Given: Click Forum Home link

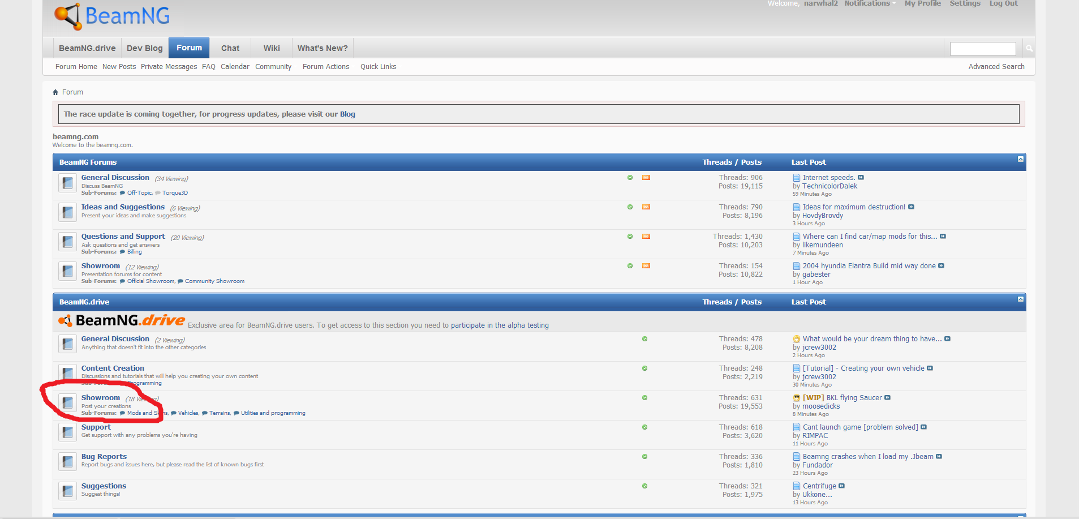Looking at the screenshot, I should click(x=76, y=67).
